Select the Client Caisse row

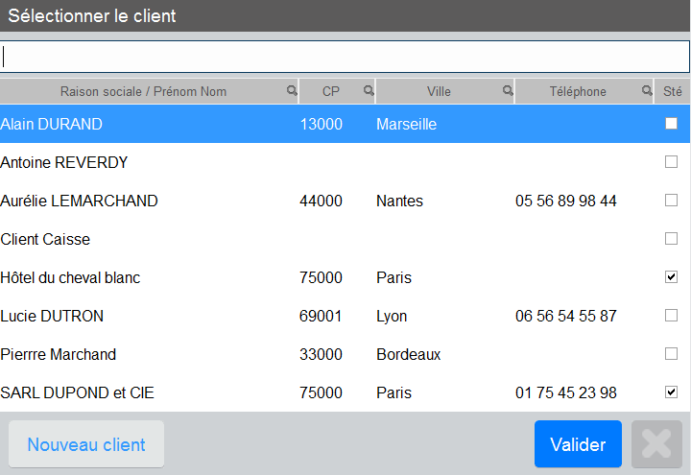click(345, 239)
